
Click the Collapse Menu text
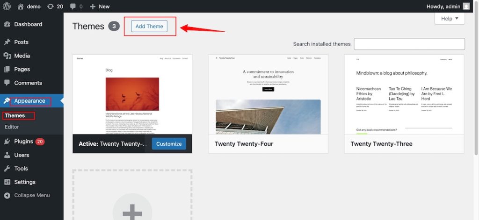click(x=32, y=195)
